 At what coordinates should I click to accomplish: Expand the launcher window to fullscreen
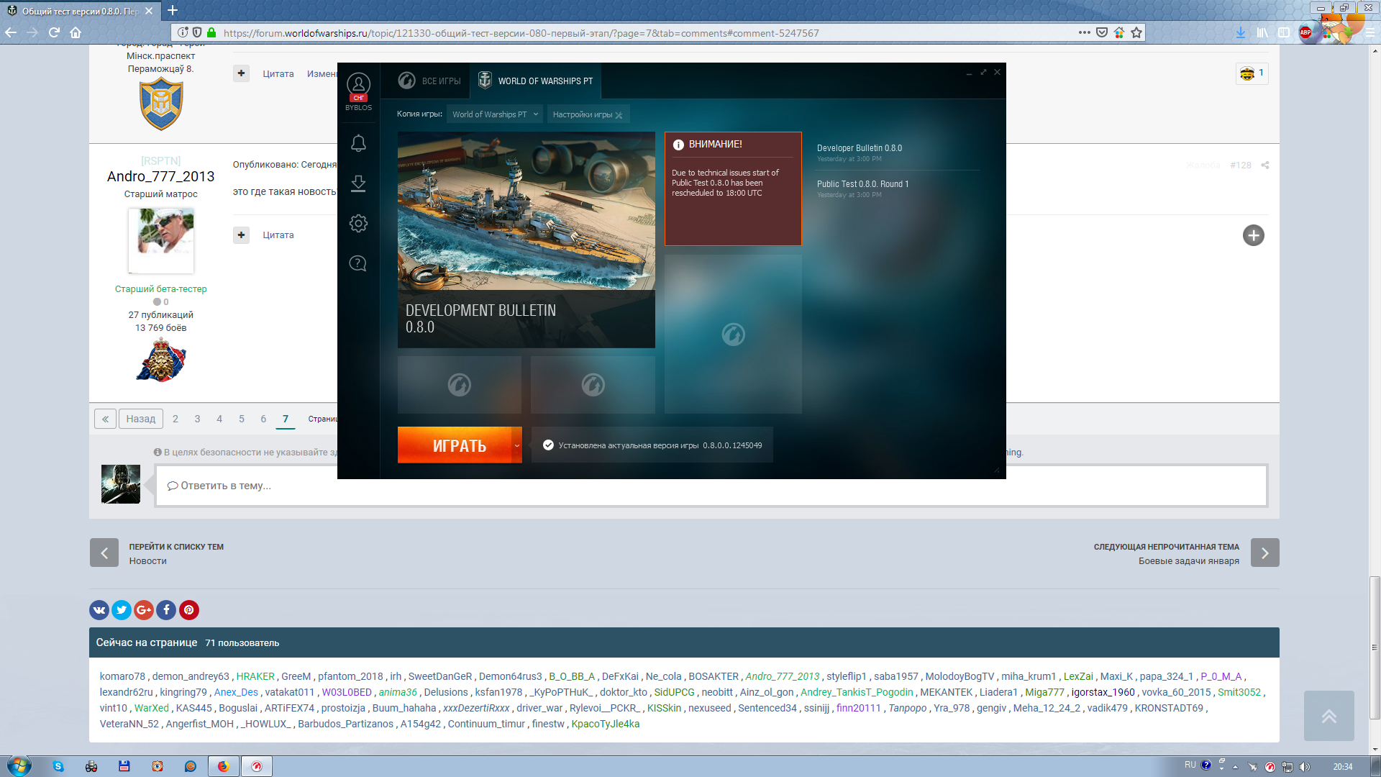tap(983, 72)
